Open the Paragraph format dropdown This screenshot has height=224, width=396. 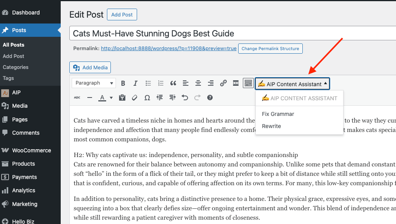coord(94,83)
